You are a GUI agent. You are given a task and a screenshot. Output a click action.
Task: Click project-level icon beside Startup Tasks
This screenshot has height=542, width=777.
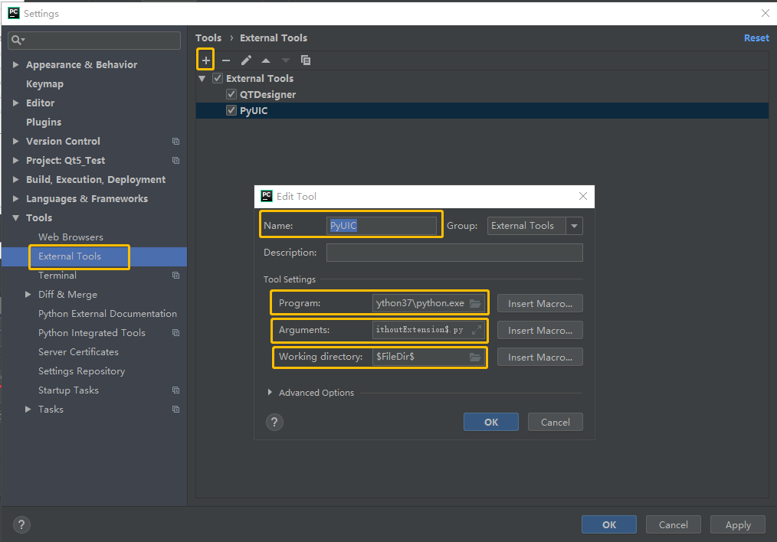(176, 390)
